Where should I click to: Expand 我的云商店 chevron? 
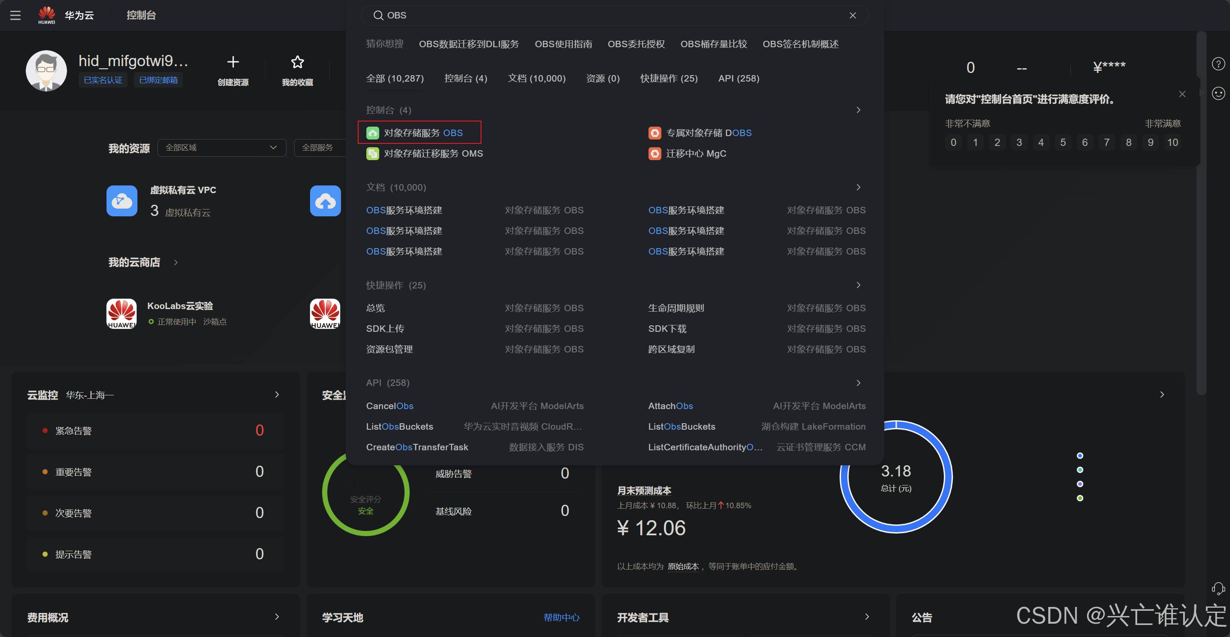pyautogui.click(x=176, y=262)
